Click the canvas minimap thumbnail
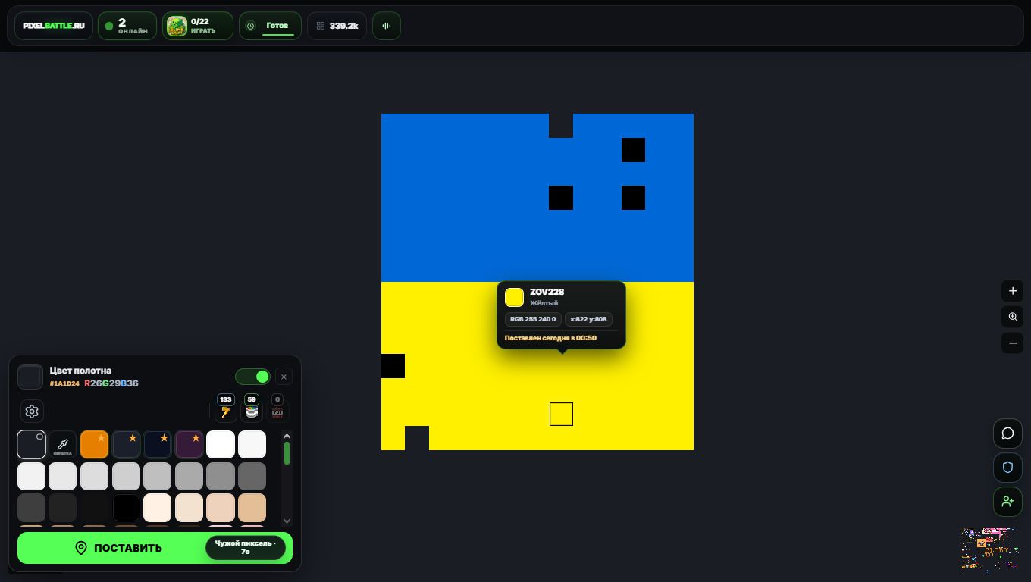Screen dimensions: 1031x582 click(x=991, y=550)
